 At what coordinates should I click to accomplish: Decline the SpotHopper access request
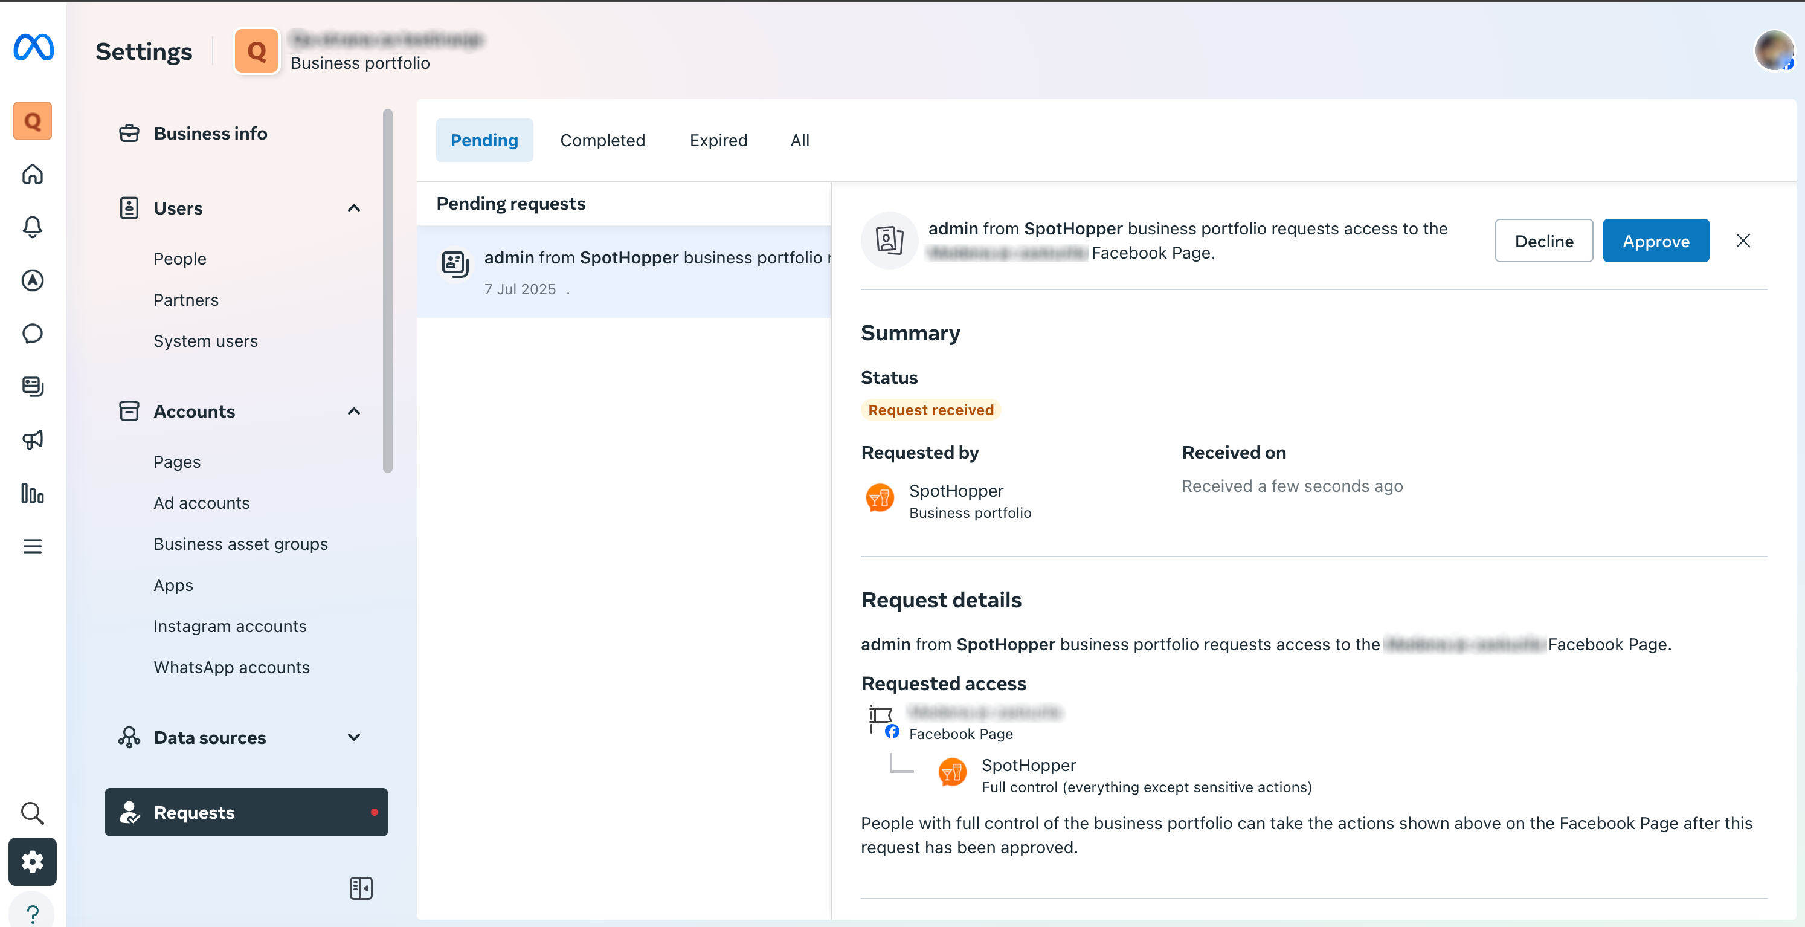click(1543, 241)
